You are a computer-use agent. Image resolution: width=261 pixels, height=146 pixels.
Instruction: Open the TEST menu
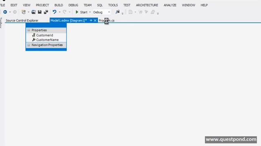pyautogui.click(x=127, y=5)
